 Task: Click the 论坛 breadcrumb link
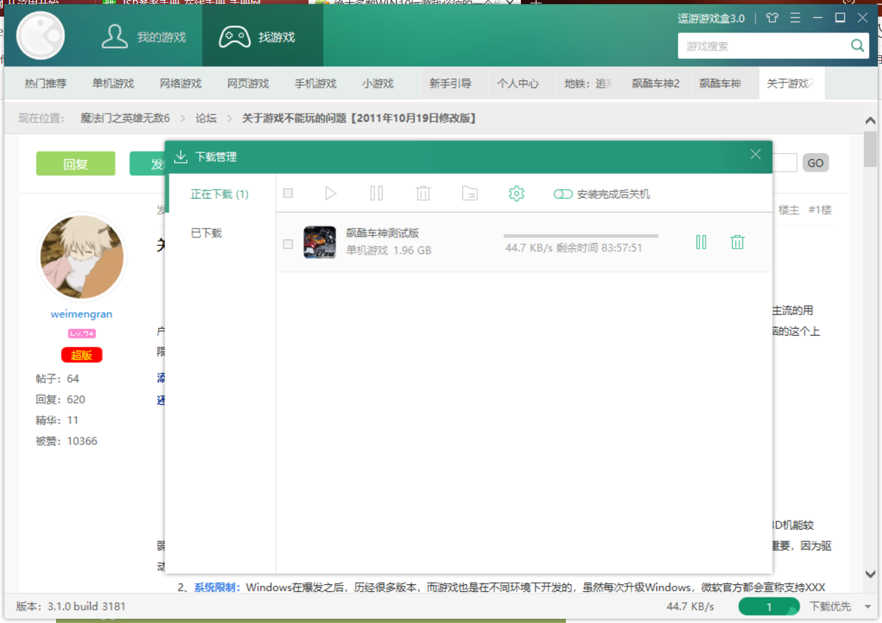206,118
